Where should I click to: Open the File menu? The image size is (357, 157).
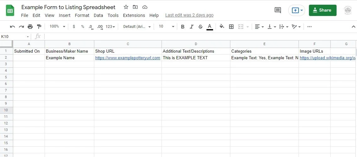tap(25, 15)
